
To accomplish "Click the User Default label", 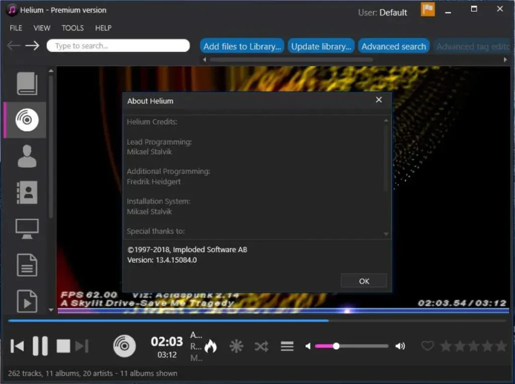I will [382, 13].
